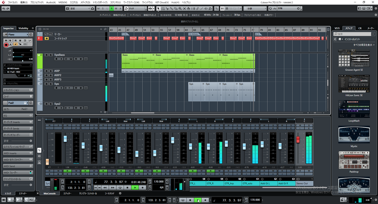This screenshot has height=204, width=378.
Task: Toggle Snap on/off button
Action: point(222,8)
